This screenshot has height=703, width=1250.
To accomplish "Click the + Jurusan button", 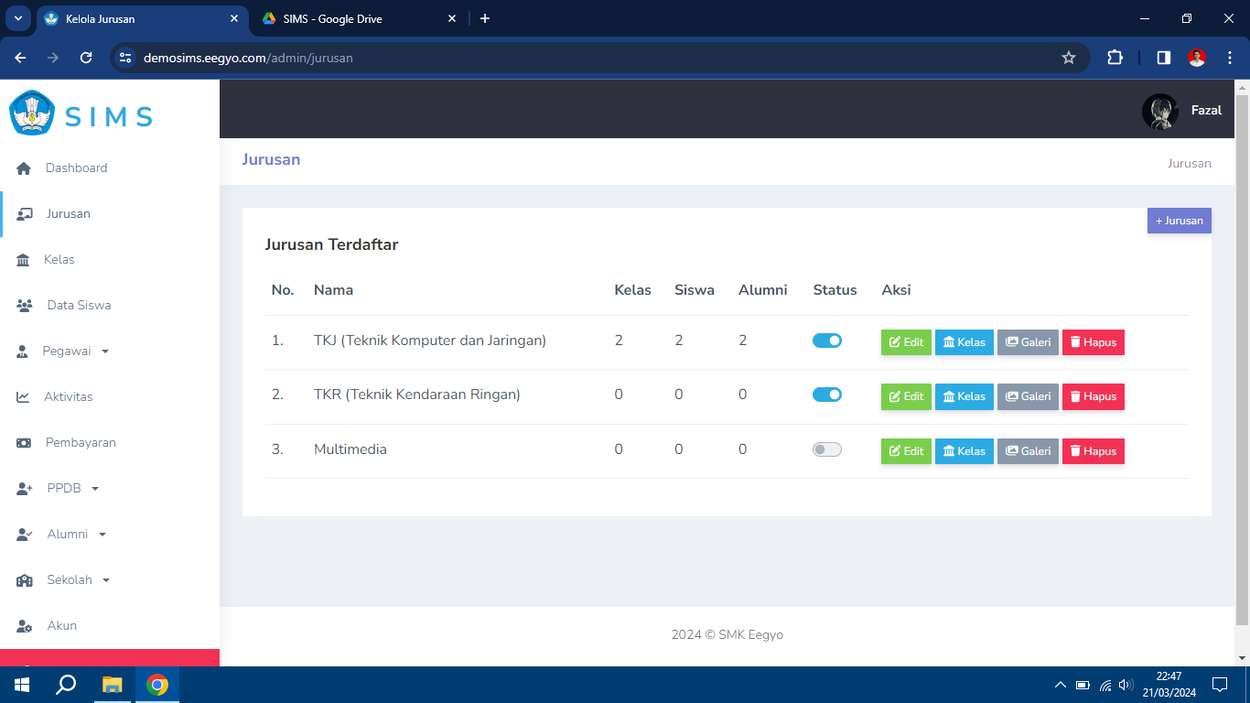I will click(1179, 221).
